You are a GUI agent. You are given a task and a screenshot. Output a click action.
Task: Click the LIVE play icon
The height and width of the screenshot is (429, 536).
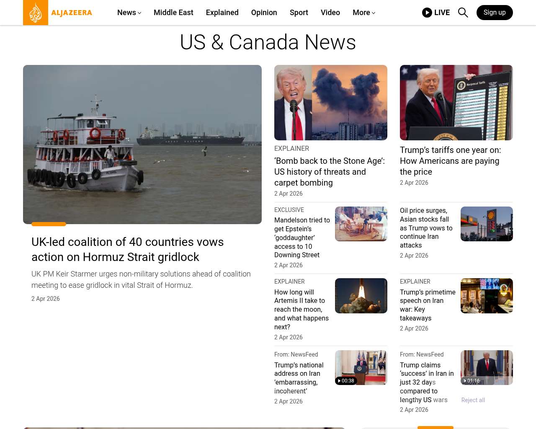427,13
